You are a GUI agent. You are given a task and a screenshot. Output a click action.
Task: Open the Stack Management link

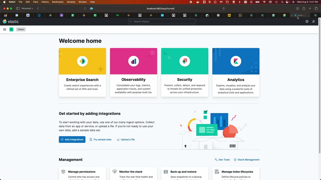pyautogui.click(x=247, y=160)
